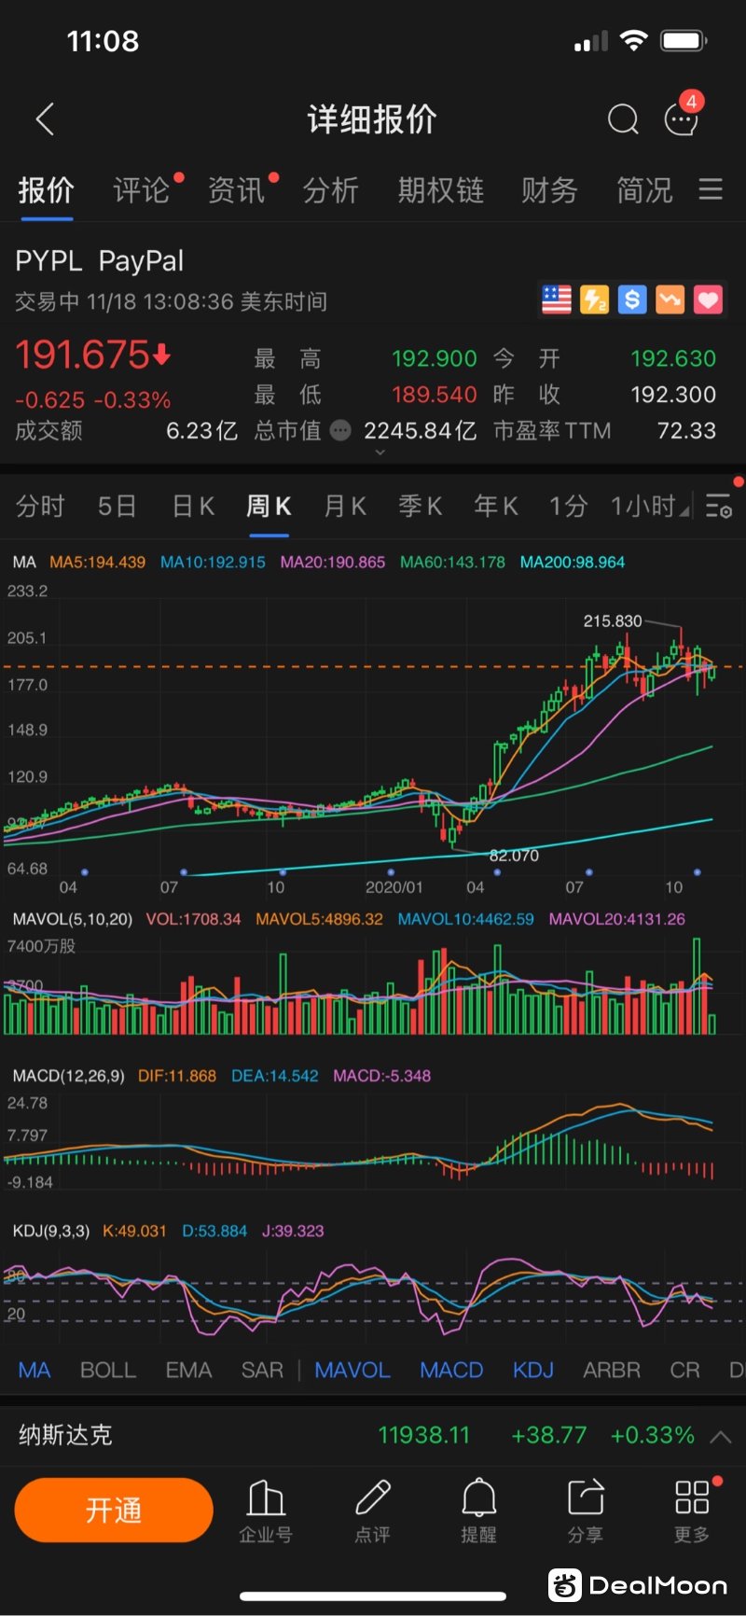Select 月K chart period
The width and height of the screenshot is (746, 1616).
point(345,507)
